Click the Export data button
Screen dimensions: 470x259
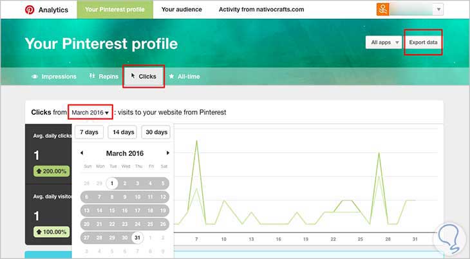423,43
